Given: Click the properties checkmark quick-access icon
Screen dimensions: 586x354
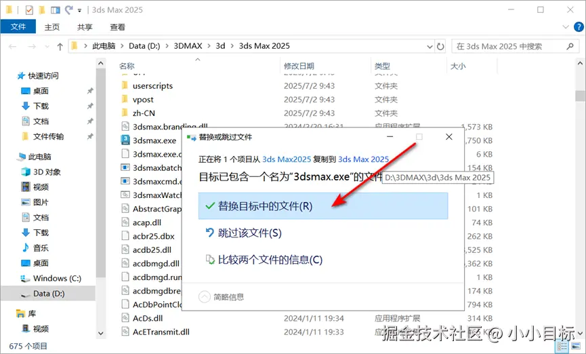Looking at the screenshot, I should (x=29, y=10).
